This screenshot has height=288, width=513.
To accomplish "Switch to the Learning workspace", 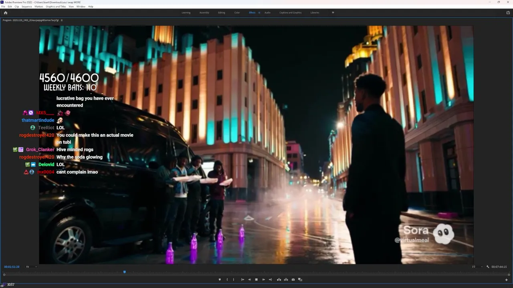I will (x=186, y=12).
